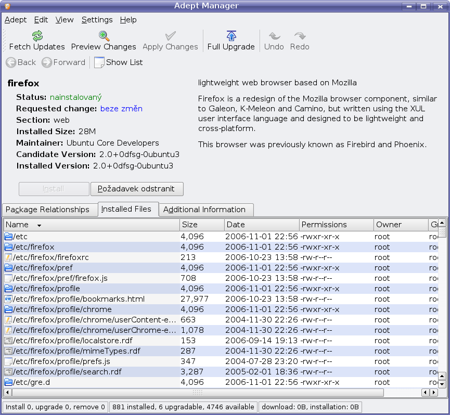Image resolution: width=450 pixels, height=415 pixels.
Task: Click the vertical scrollbar up arrow
Action: [442, 223]
